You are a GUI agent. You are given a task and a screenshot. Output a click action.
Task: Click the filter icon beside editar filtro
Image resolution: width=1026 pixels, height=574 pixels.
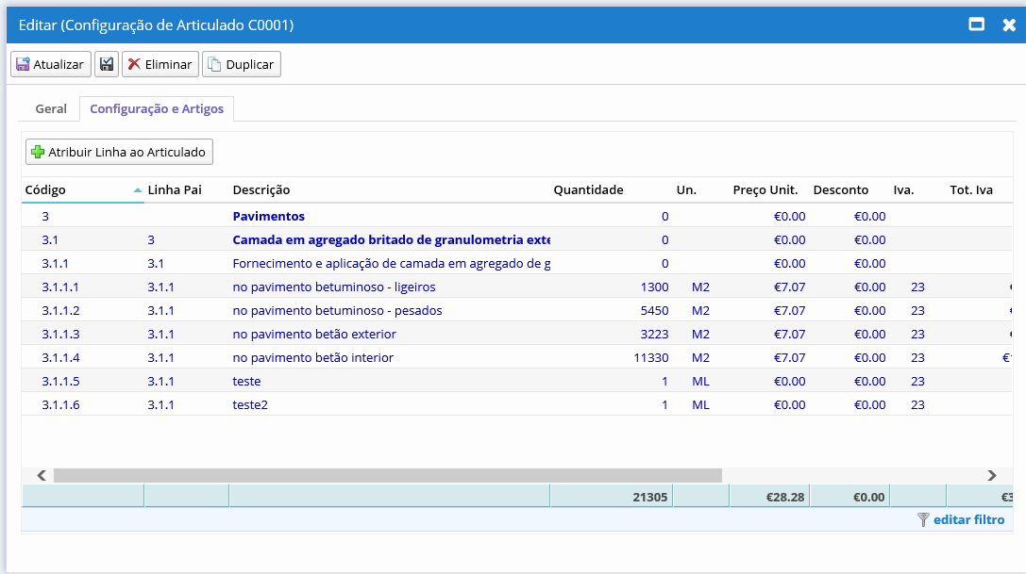tap(923, 519)
